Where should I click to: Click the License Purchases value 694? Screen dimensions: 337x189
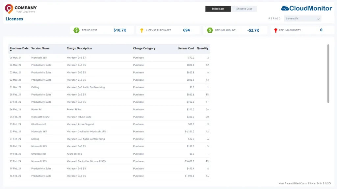pos(186,30)
